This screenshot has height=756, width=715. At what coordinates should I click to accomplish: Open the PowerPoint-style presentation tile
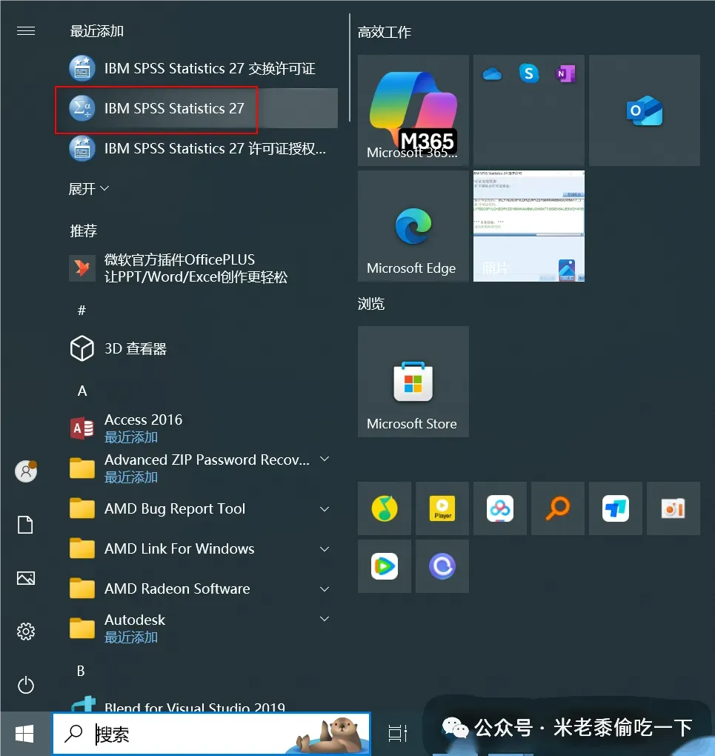tap(673, 508)
